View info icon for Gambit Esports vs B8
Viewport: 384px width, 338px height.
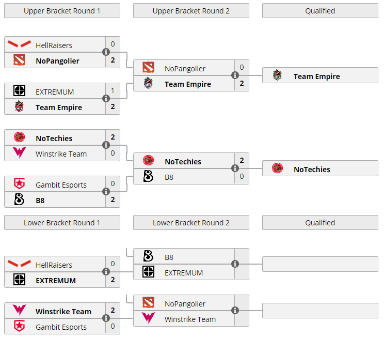[x=106, y=192]
